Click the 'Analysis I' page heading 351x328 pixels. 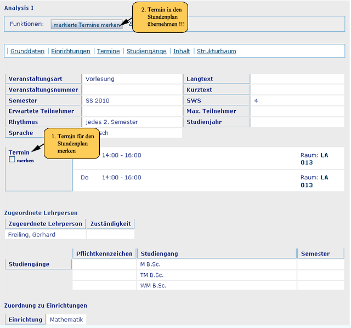19,8
